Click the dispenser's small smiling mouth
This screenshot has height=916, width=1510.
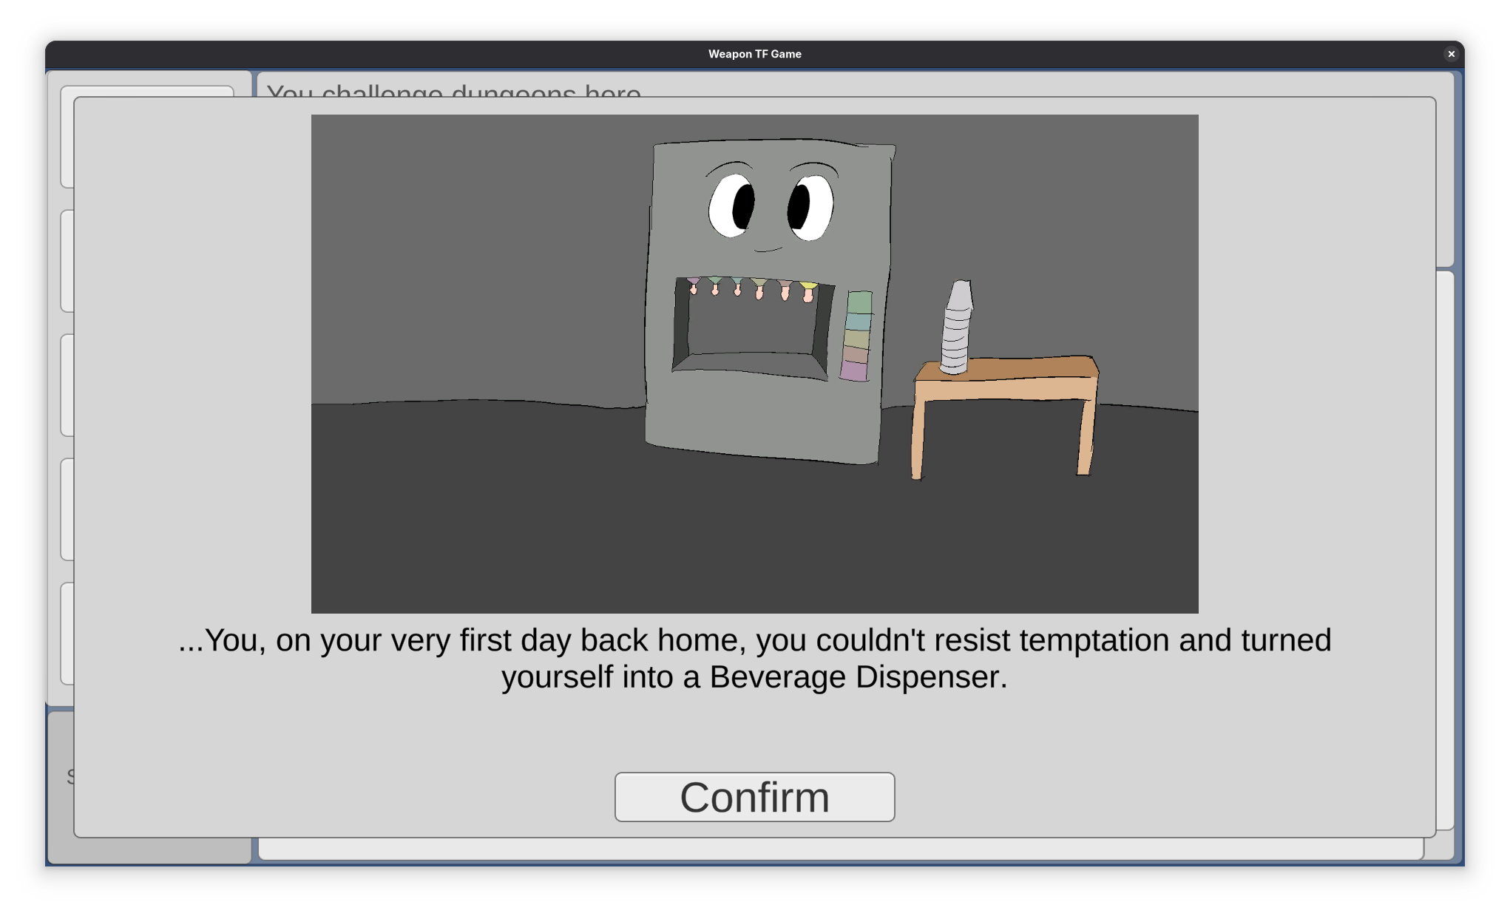768,250
